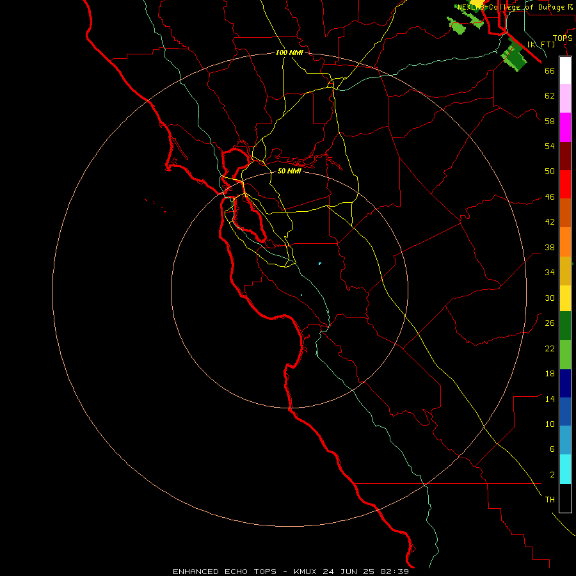Screen dimensions: 576x576
Task: Click the legend value '50'
Action: [x=550, y=172]
